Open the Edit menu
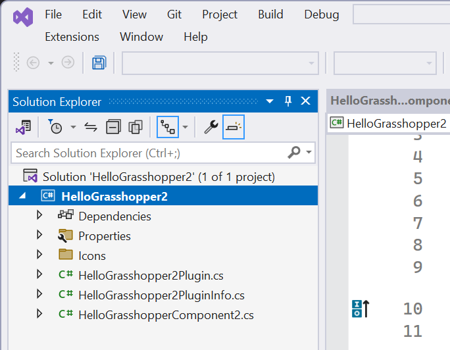The width and height of the screenshot is (450, 350). [x=92, y=14]
